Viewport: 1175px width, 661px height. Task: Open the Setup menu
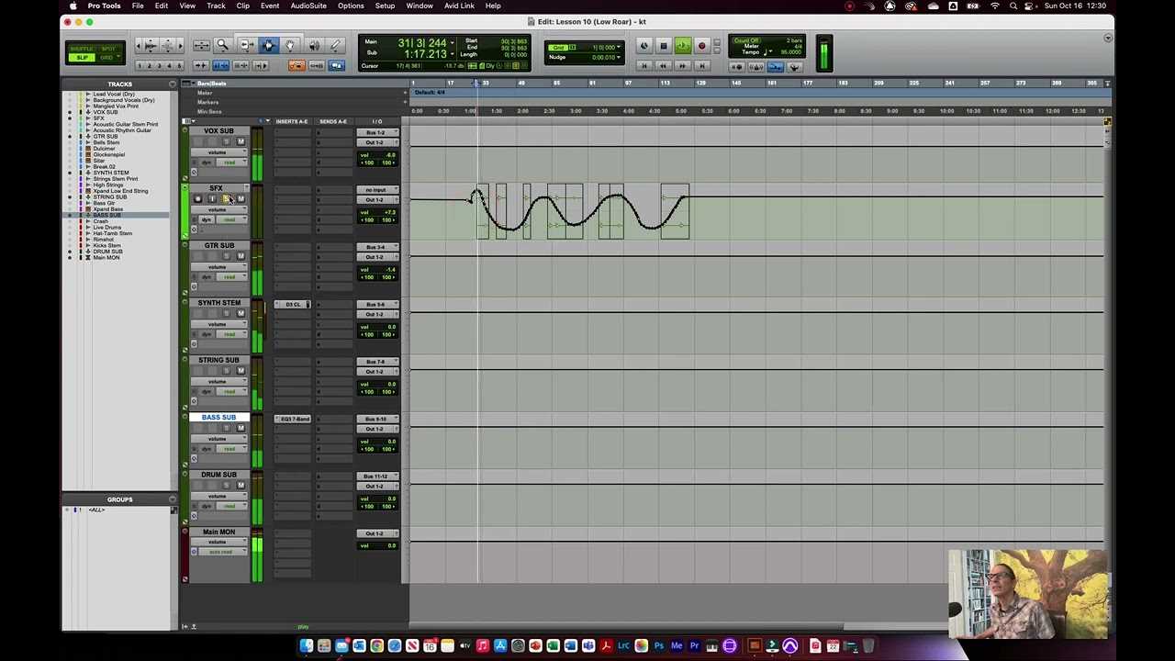point(385,6)
